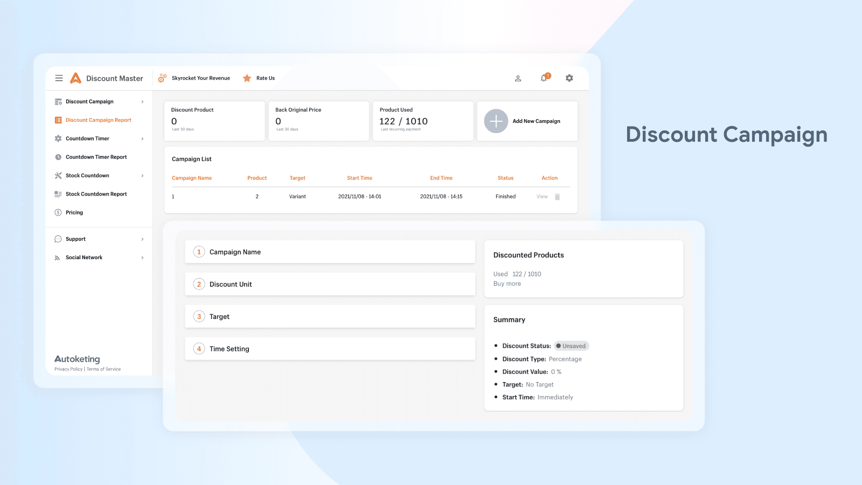Click the Rate Us star icon
Image resolution: width=862 pixels, height=485 pixels.
pos(247,78)
